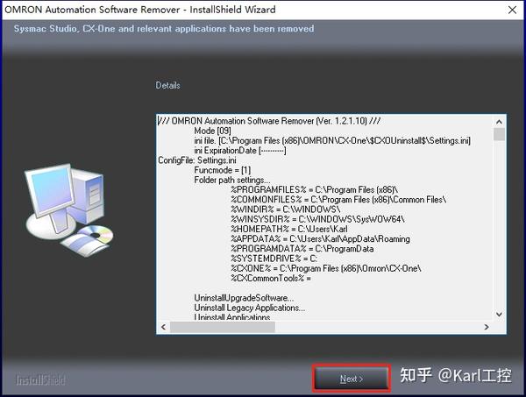Image resolution: width=526 pixels, height=397 pixels.
Task: Click the "ConfigFile: Settings.ini" line
Action: [x=197, y=160]
